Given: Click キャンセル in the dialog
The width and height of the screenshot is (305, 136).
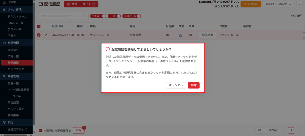Looking at the screenshot, I should tap(176, 85).
